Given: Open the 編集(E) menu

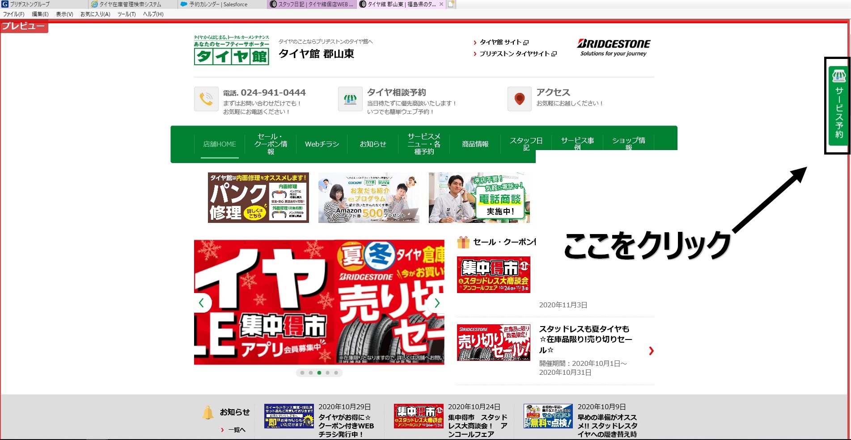Looking at the screenshot, I should click(x=40, y=14).
